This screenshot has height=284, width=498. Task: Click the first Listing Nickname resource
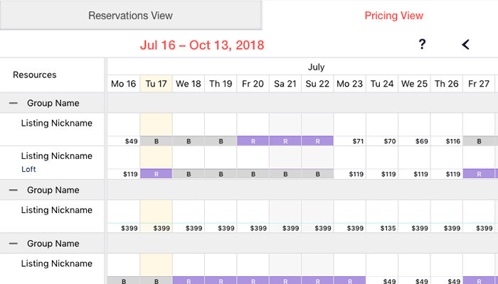(56, 123)
